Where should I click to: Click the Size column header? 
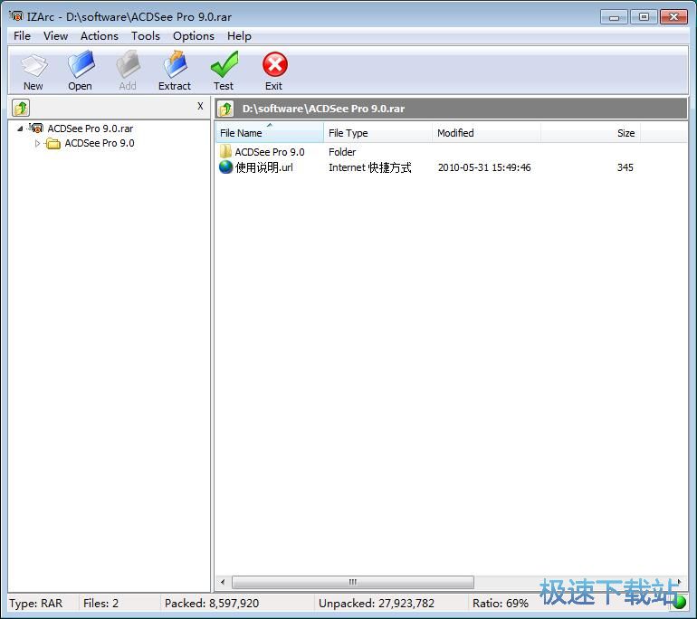(x=625, y=133)
